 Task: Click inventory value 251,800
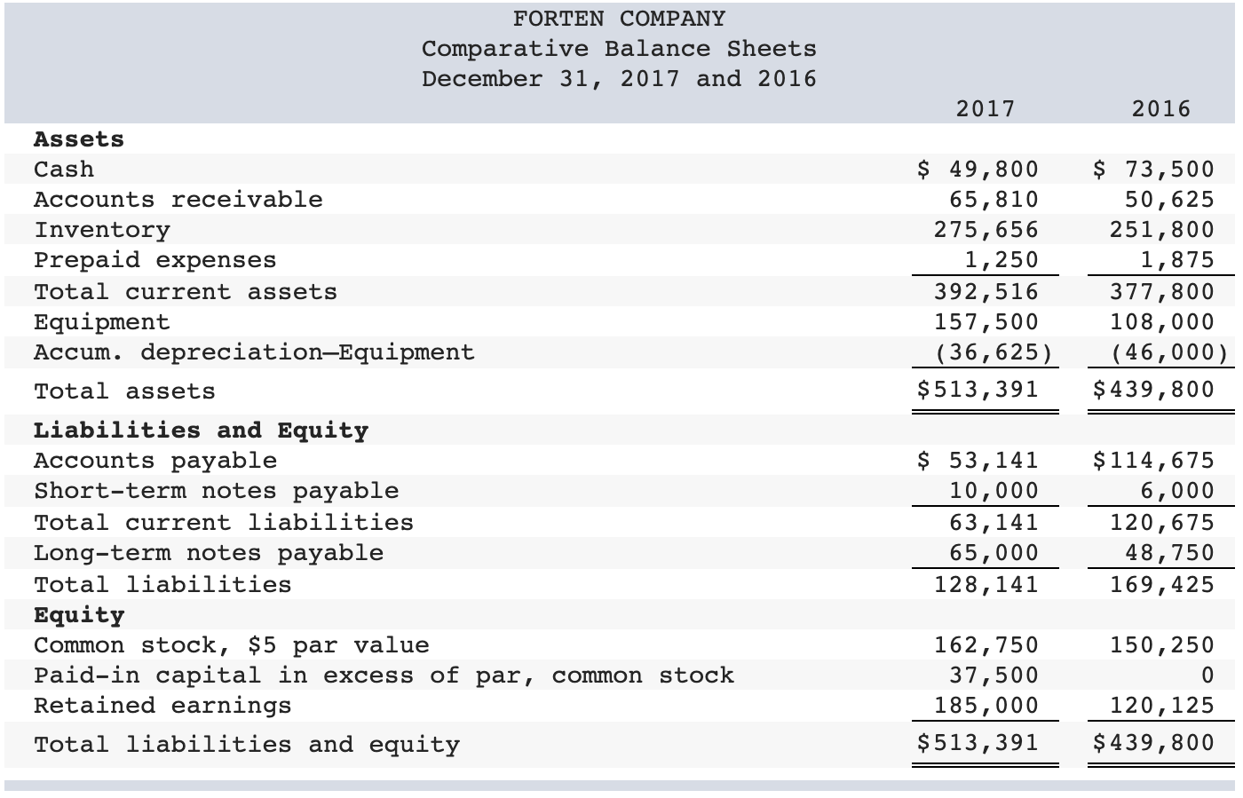1161,229
